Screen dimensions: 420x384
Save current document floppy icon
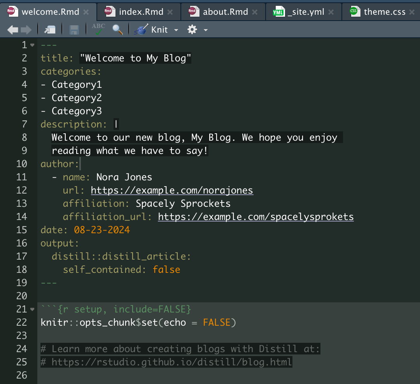[74, 30]
